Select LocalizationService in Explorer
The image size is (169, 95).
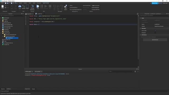tap(8, 43)
